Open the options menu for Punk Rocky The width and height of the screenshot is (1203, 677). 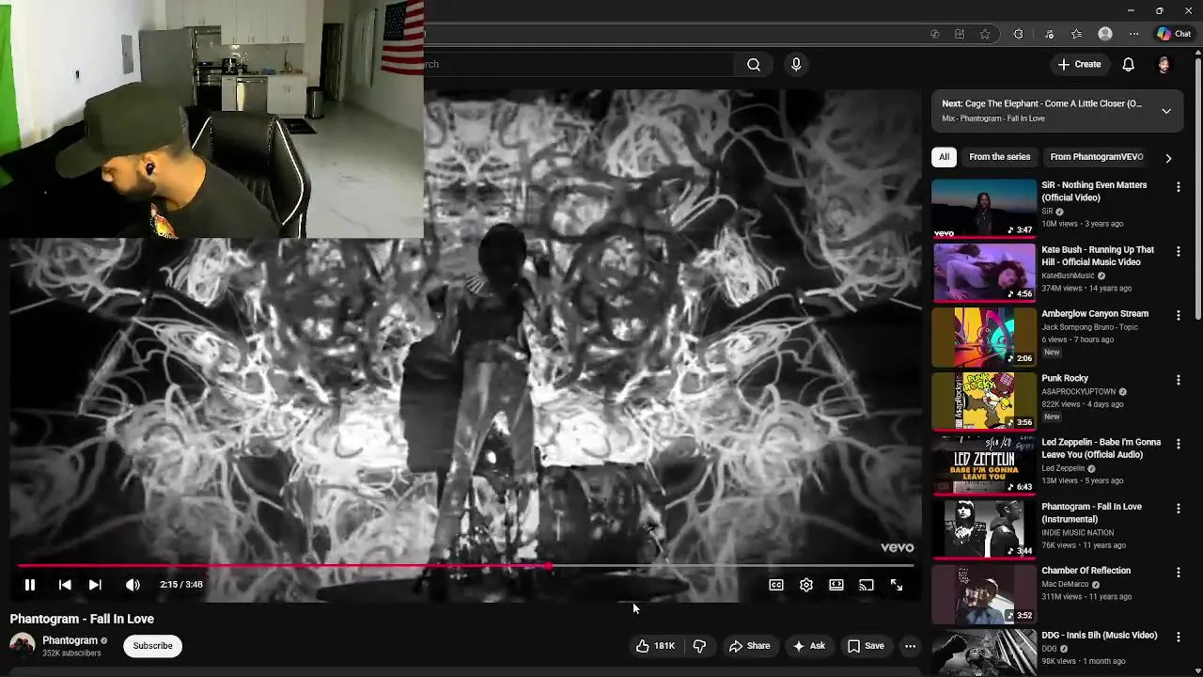point(1179,380)
